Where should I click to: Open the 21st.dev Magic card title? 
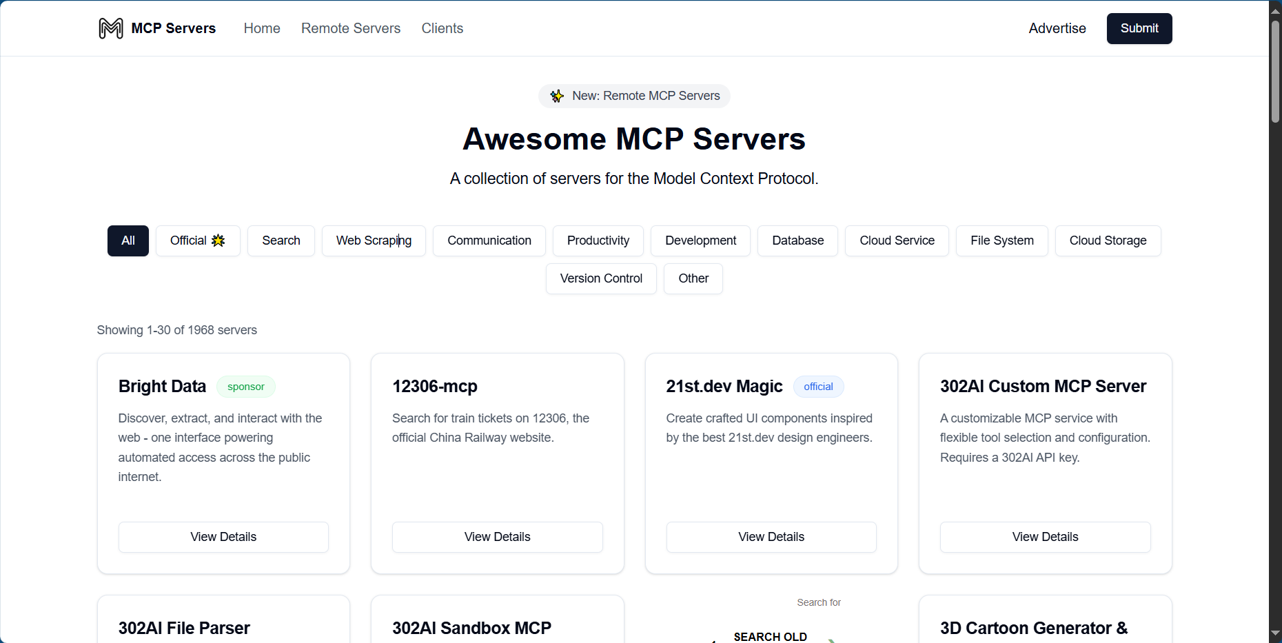[724, 387]
